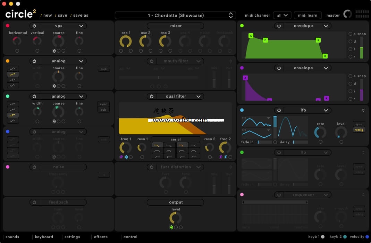Toggle sub button in orange analog oscillator
371x243 pixels.
(x=104, y=69)
